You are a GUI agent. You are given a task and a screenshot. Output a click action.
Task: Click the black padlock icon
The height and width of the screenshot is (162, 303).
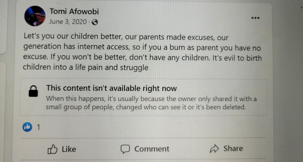tap(33, 91)
